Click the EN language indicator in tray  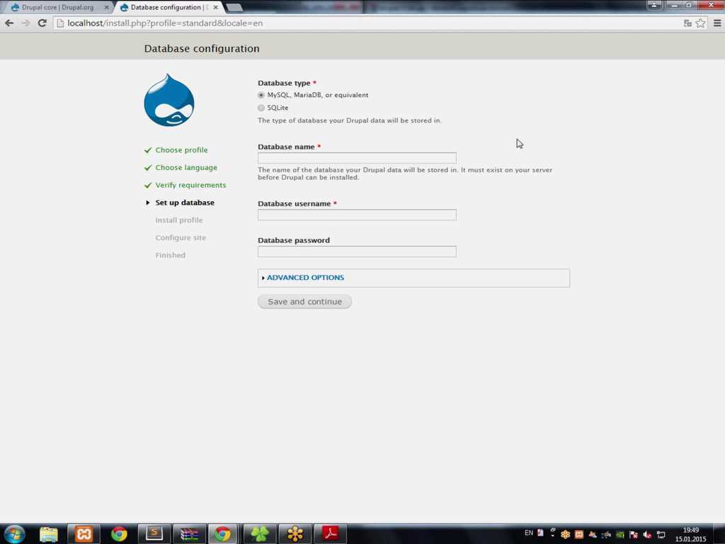coord(528,533)
